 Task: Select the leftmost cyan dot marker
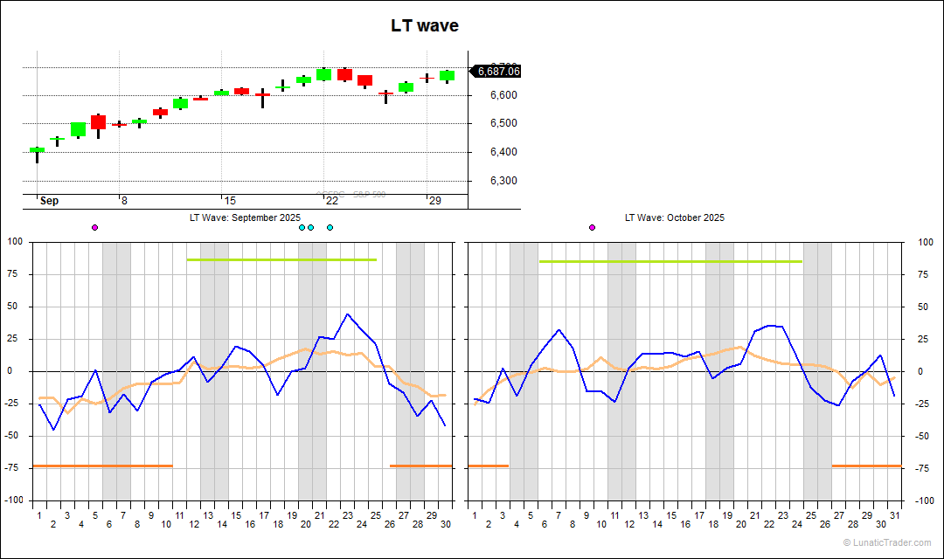pos(302,227)
